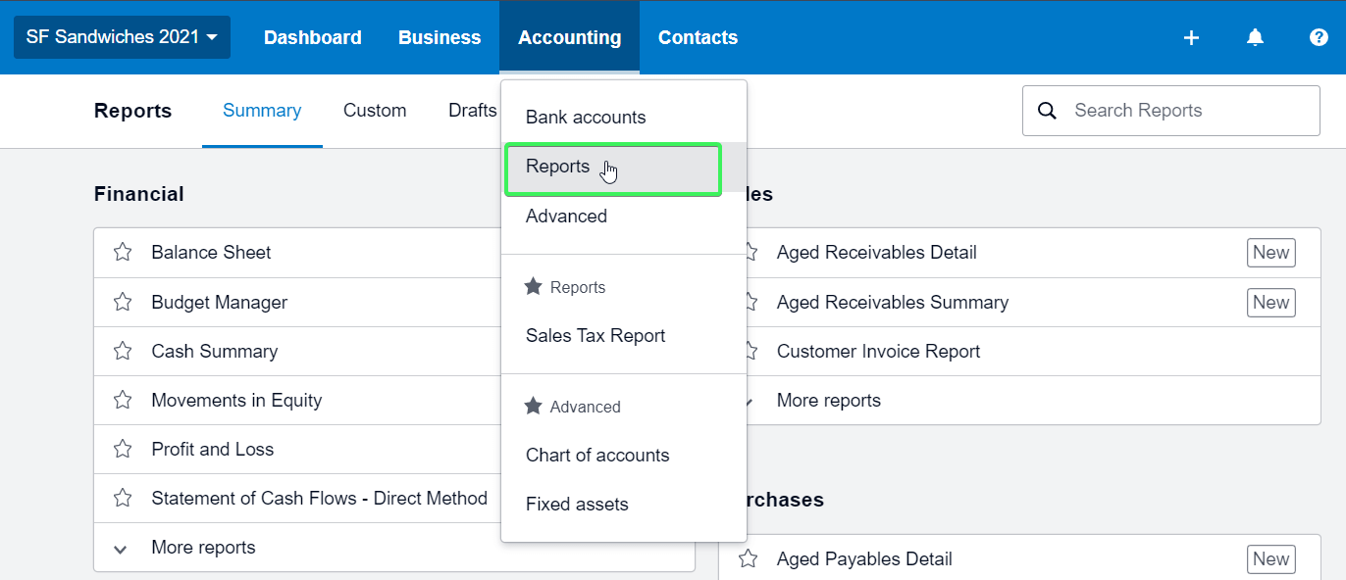Expand More reports under Financial
Screen dimensions: 1346x580
120,548
